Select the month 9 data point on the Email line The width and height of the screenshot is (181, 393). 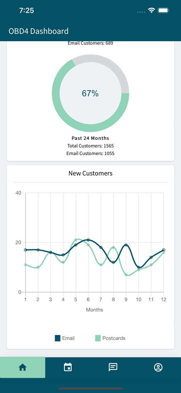126,245
